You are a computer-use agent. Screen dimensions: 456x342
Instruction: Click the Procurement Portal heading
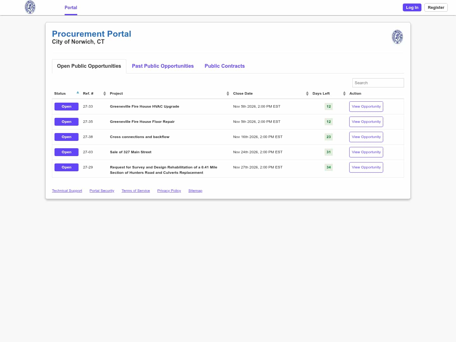tap(92, 34)
